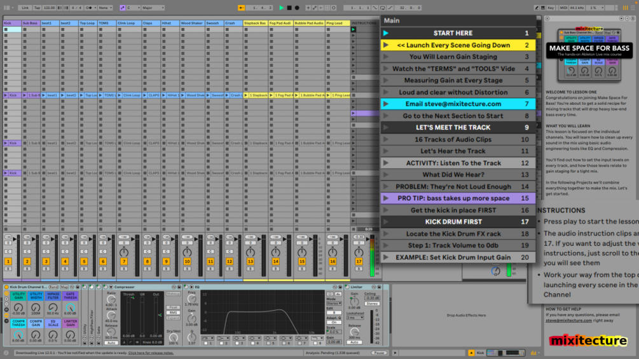Screen dimensions: 639x359
Task: Toggle track 16 activator button
Action: coord(333,262)
